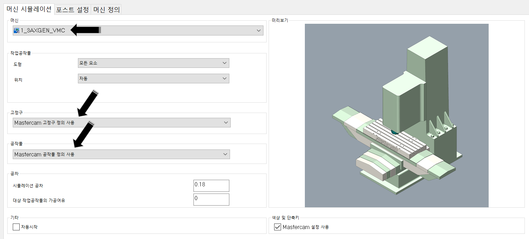Image resolution: width=529 pixels, height=239 pixels.
Task: Click the 위치 label
Action: [x=18, y=80]
